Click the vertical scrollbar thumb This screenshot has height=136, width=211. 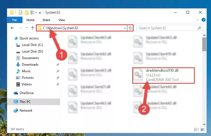(x=204, y=44)
